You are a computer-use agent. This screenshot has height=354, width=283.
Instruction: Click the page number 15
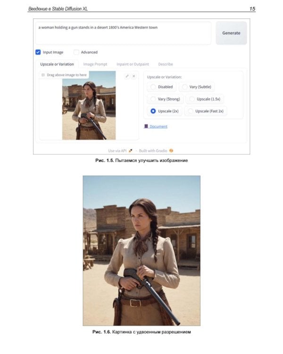pyautogui.click(x=252, y=9)
